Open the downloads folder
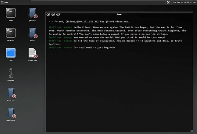197x134 pixels. click(x=11, y=113)
